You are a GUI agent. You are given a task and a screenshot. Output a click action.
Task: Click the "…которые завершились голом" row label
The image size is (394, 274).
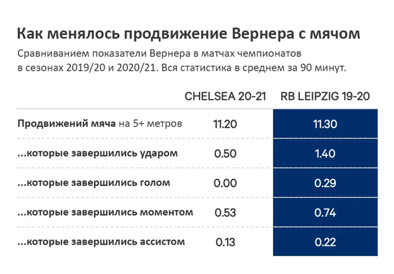(94, 183)
